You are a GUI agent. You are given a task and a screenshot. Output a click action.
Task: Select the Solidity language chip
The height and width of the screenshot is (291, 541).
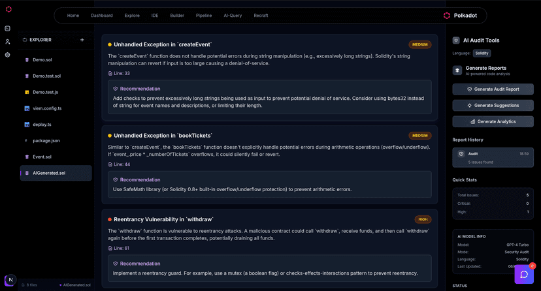[x=482, y=54]
